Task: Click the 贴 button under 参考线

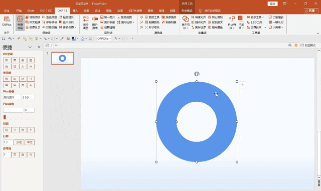Action: 23,155
